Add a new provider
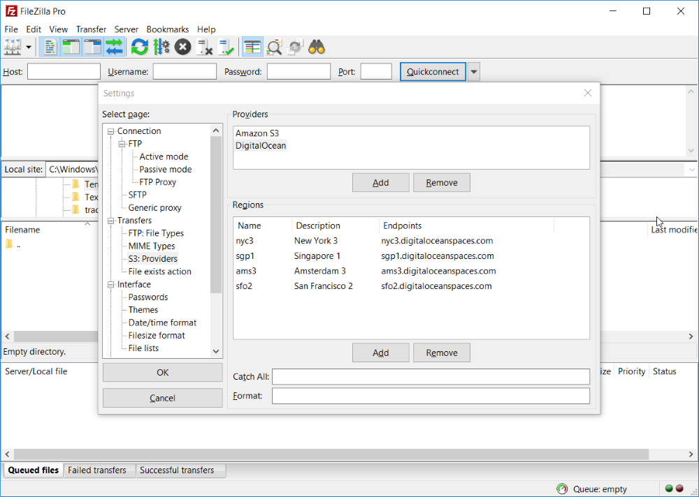The image size is (699, 497). 381,183
